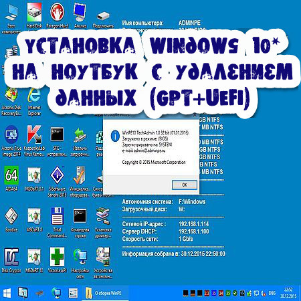301x301 pixels.
Task: Click the IP address 192.168.1.114
Action: coord(194,224)
